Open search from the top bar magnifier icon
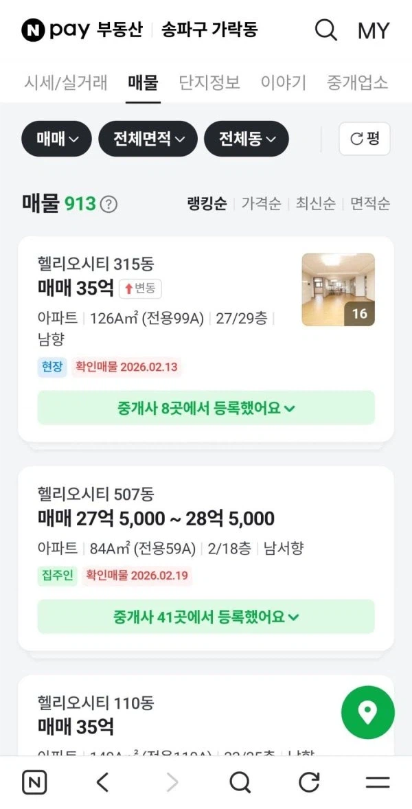 point(325,30)
